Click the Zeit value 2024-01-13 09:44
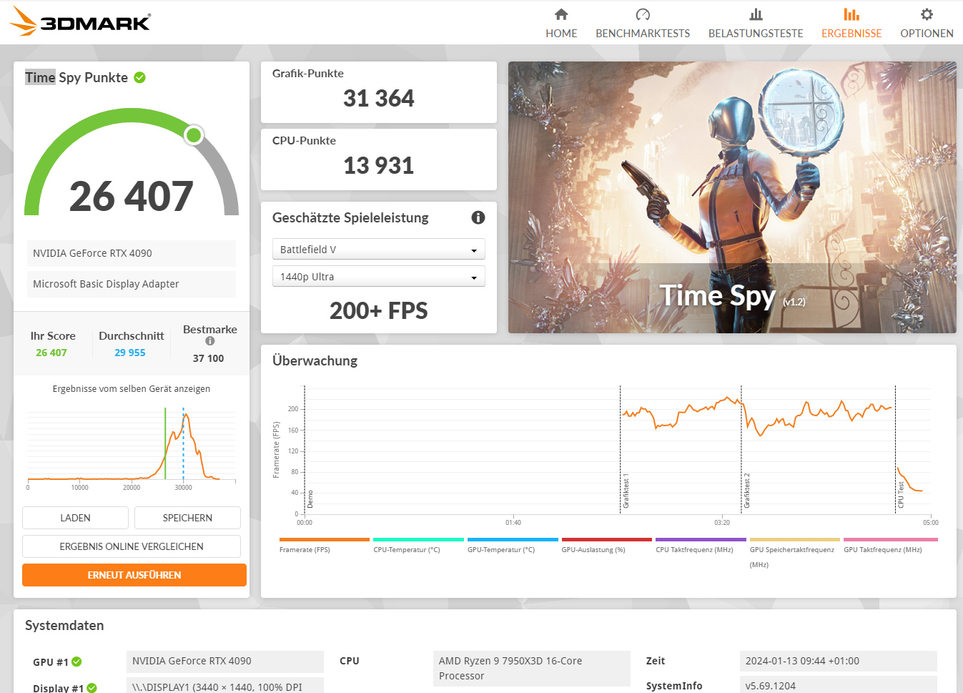The height and width of the screenshot is (693, 963). point(839,661)
